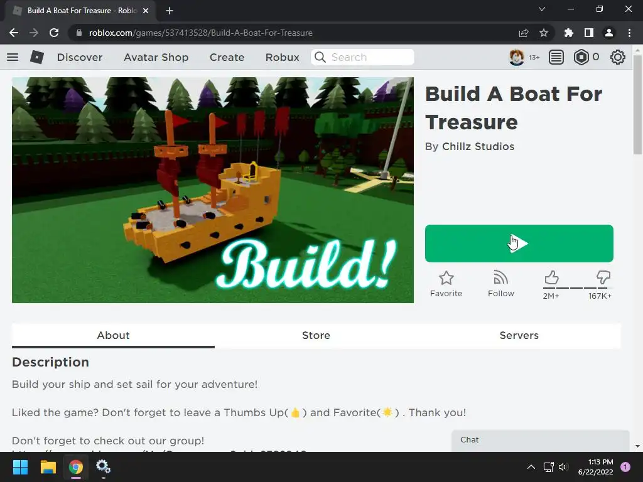Open the Robux page link

click(282, 57)
